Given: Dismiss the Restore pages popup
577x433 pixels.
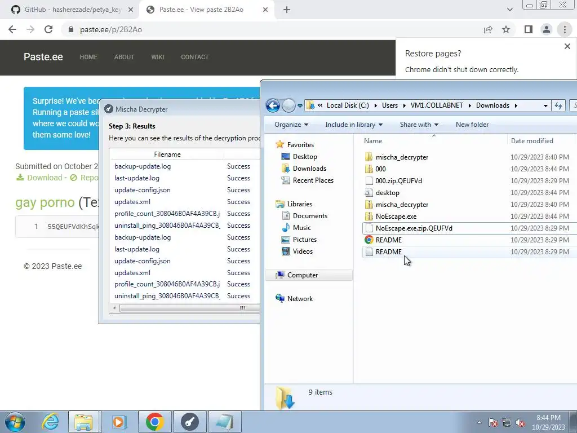Looking at the screenshot, I should (x=567, y=46).
